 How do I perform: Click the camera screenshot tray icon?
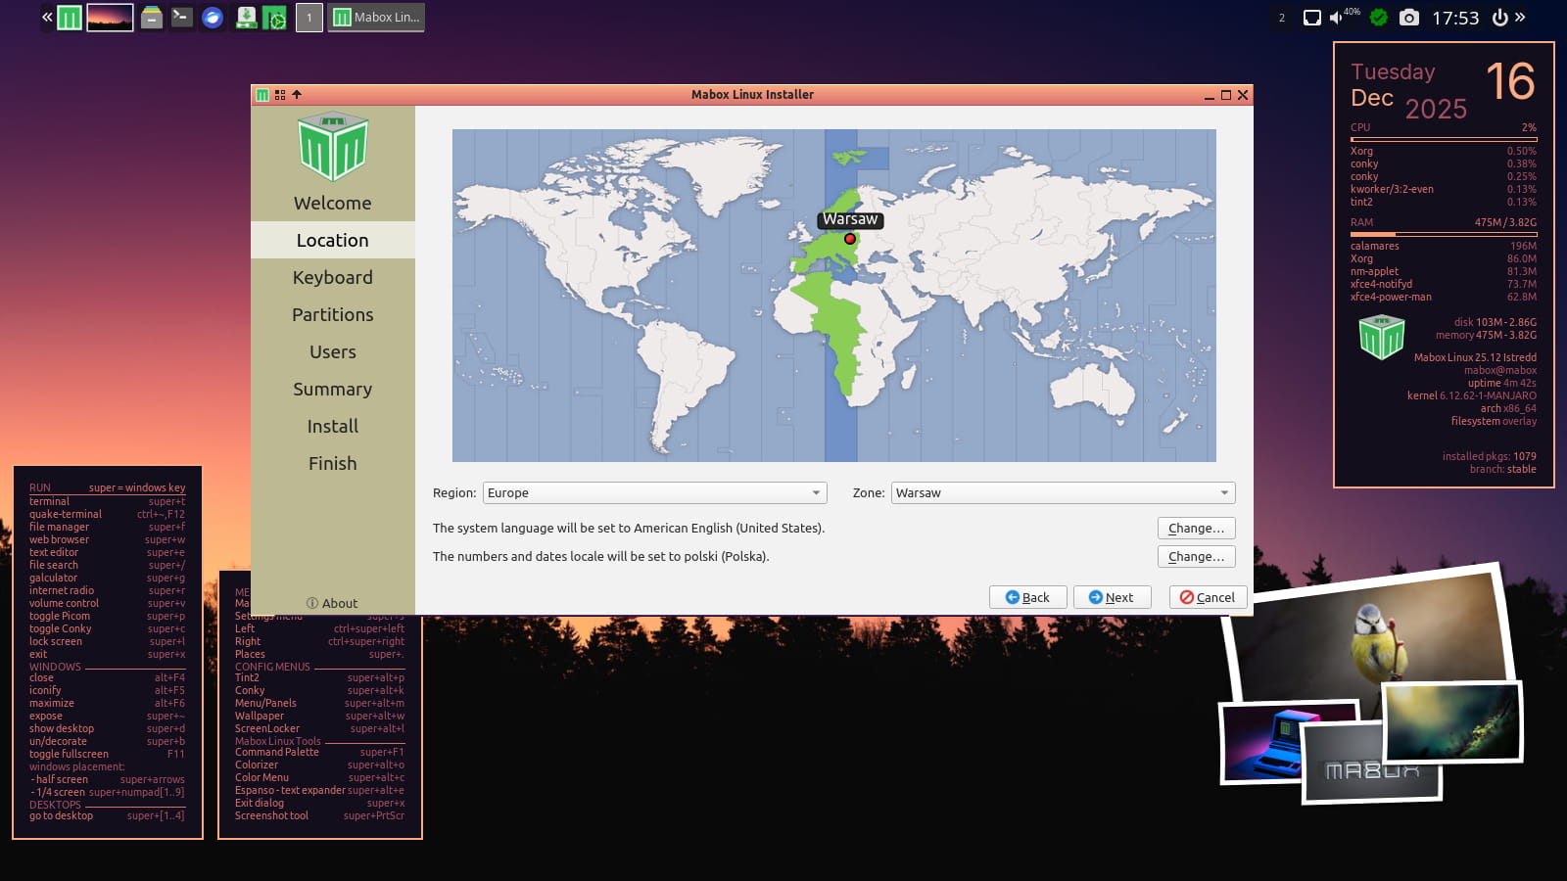[1408, 18]
